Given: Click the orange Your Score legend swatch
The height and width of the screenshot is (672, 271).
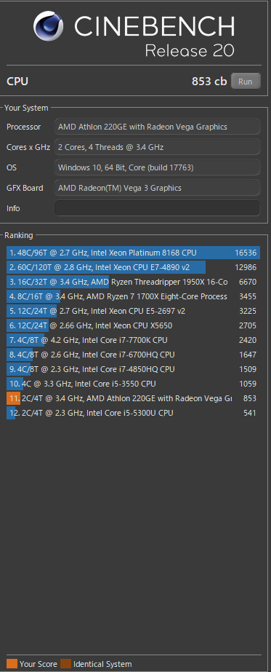Looking at the screenshot, I should click(x=12, y=664).
